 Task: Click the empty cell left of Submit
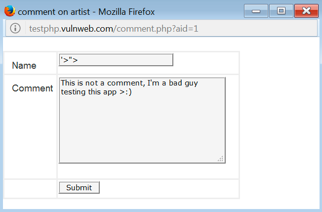pyautogui.click(x=30, y=188)
